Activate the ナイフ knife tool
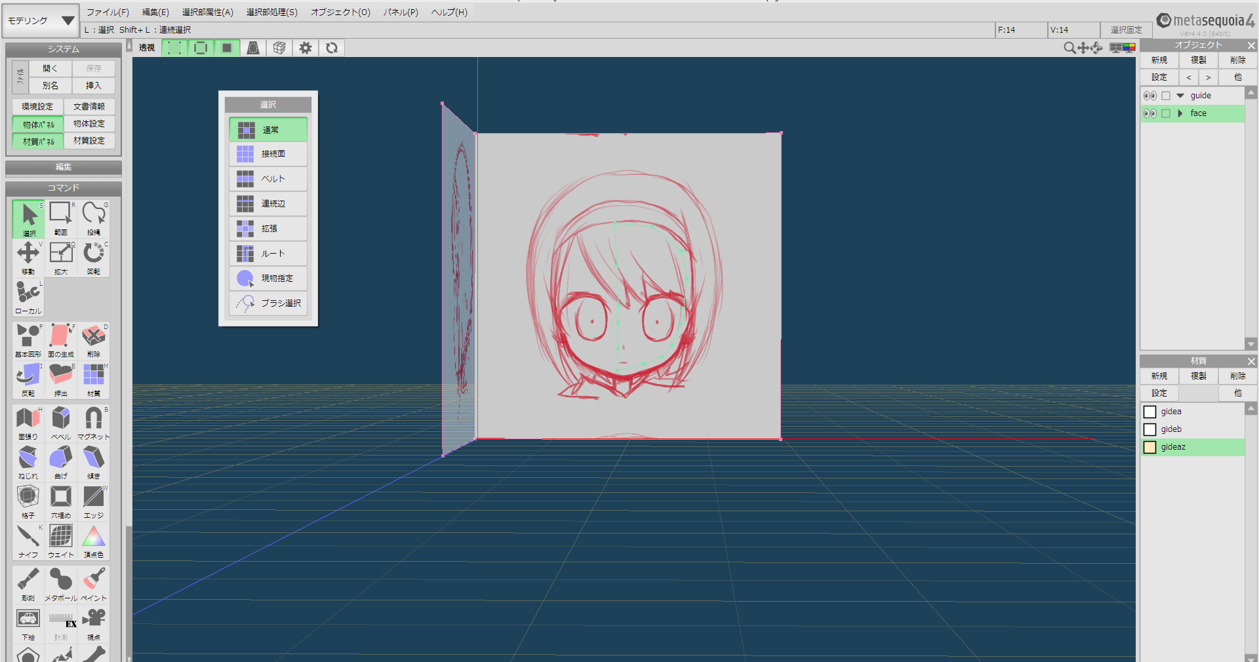The image size is (1259, 662). pyautogui.click(x=28, y=541)
